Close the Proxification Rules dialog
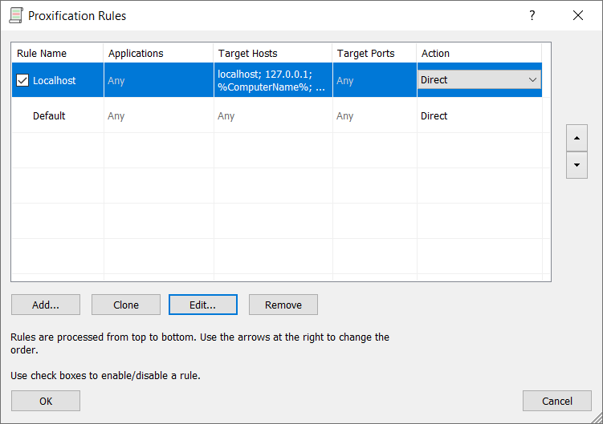The height and width of the screenshot is (424, 603). tap(577, 15)
